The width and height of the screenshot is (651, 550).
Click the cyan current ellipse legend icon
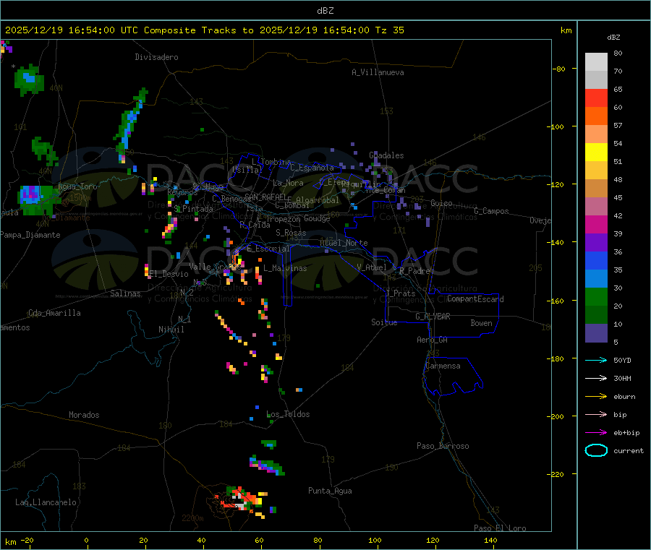point(596,450)
